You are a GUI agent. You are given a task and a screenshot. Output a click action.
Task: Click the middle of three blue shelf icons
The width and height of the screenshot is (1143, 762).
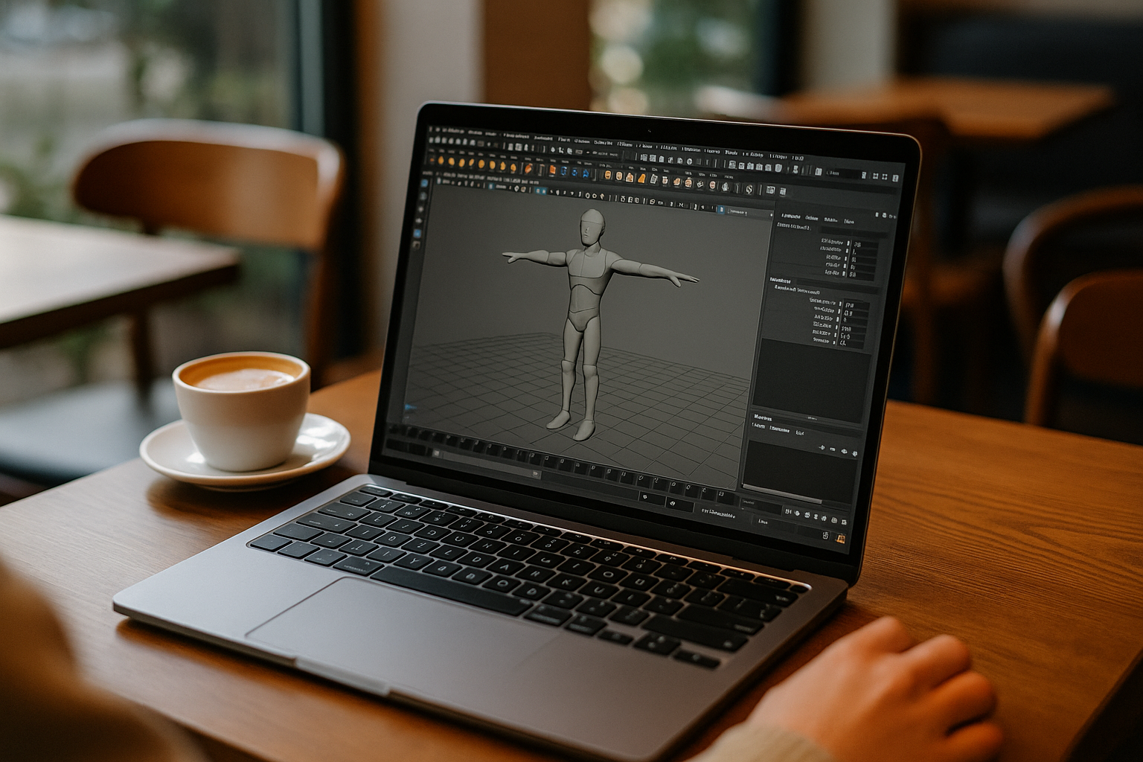[x=574, y=173]
